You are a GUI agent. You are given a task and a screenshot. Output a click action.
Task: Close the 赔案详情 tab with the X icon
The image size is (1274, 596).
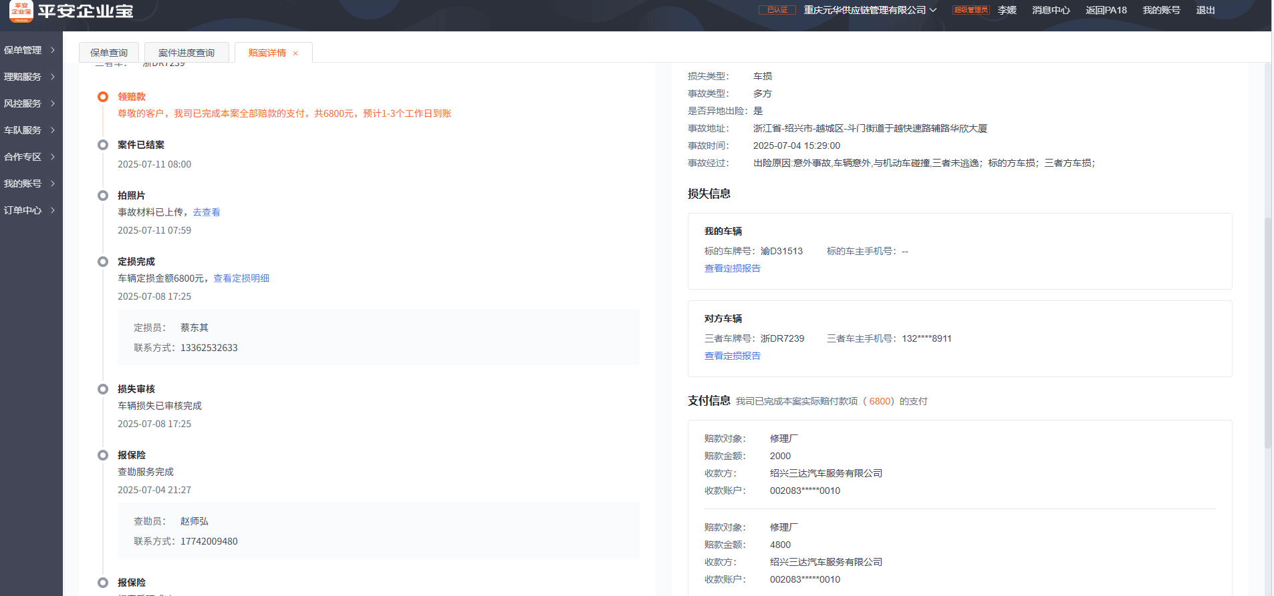pyautogui.click(x=295, y=53)
